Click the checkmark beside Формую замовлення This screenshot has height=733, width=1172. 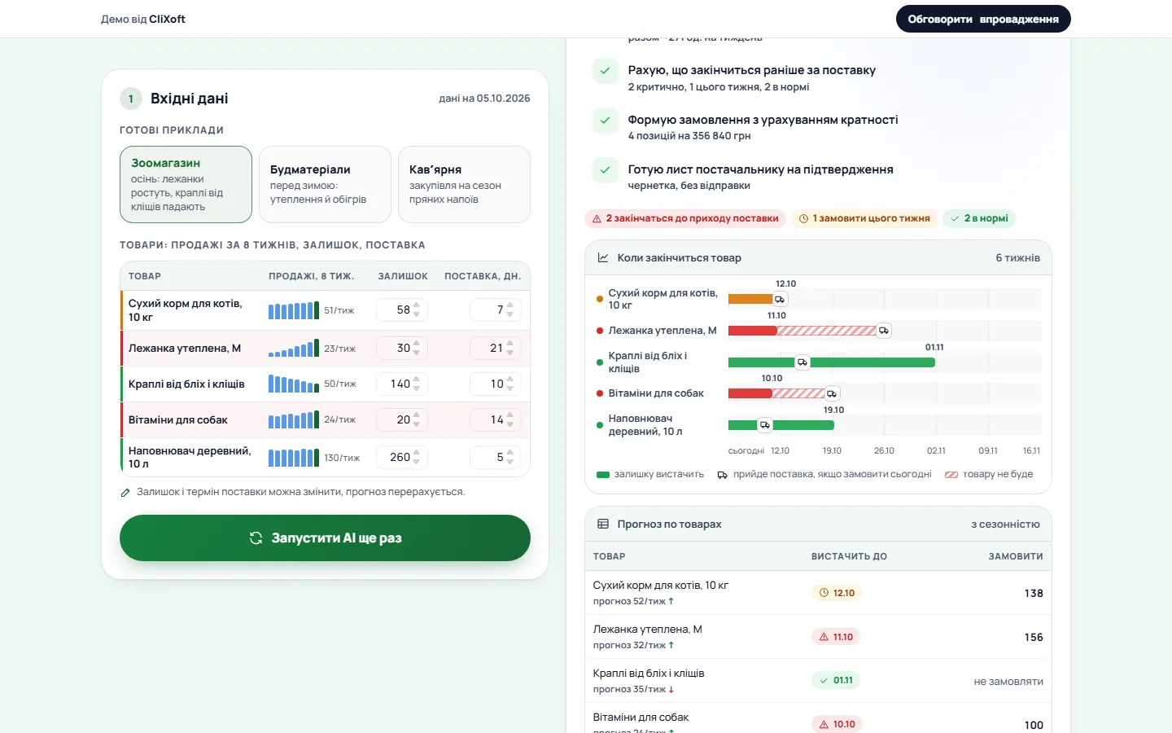[x=605, y=121]
